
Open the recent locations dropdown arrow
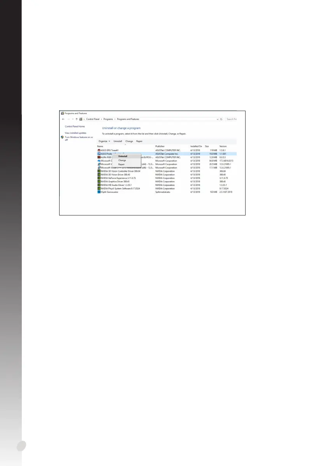73,119
